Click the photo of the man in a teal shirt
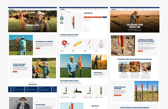This screenshot has height=109, width=168. [21, 45]
